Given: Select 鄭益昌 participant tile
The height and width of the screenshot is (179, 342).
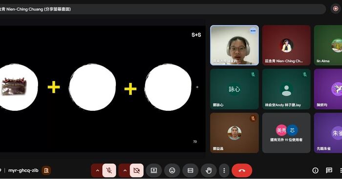Looking at the screenshot, I should [235, 133].
